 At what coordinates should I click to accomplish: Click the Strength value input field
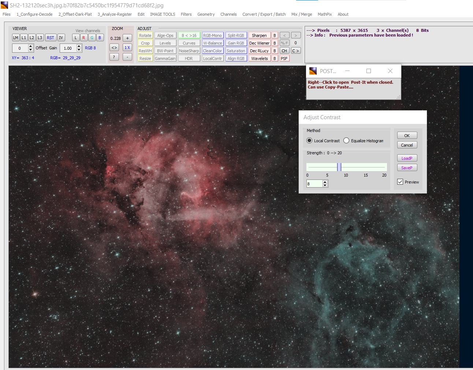tap(314, 184)
